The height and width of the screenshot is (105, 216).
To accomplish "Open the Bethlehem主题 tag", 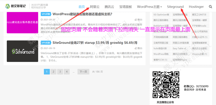I will [x=161, y=26].
